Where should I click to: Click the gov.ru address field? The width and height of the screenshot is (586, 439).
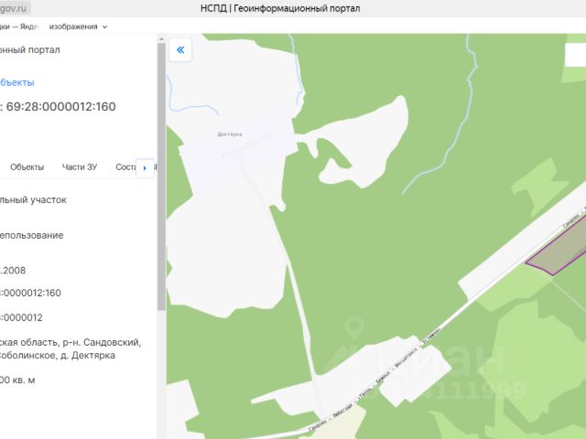[x=15, y=8]
